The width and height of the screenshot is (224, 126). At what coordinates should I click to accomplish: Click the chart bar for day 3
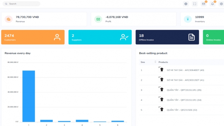tap(64, 121)
